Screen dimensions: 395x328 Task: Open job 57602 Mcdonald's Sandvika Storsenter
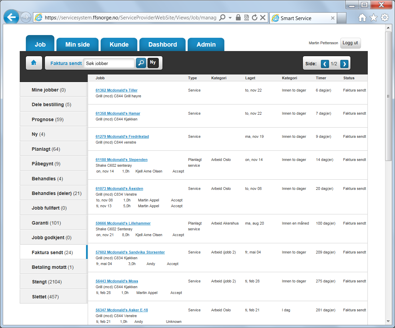(x=130, y=252)
